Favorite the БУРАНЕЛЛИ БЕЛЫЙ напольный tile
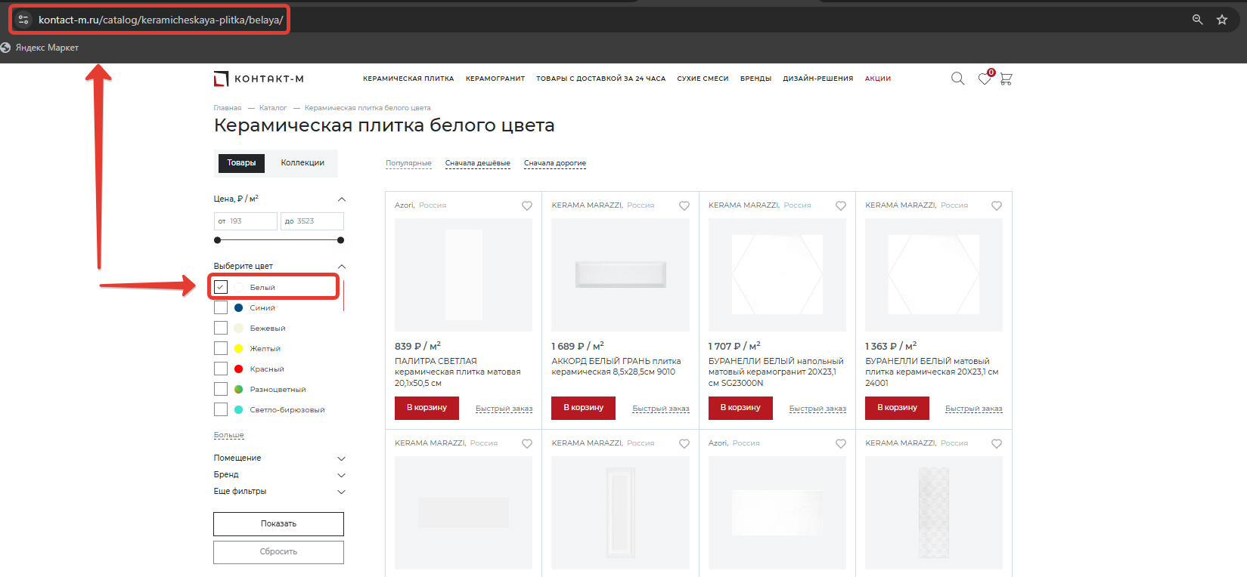1247x577 pixels. 841,205
